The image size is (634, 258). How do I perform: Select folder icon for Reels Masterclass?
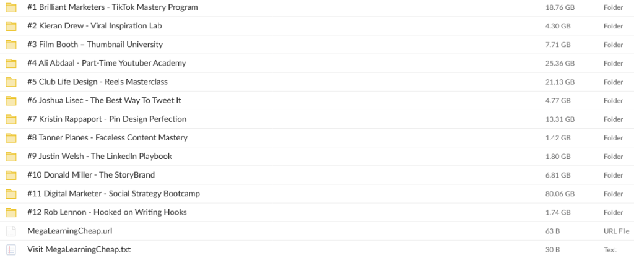tap(11, 82)
